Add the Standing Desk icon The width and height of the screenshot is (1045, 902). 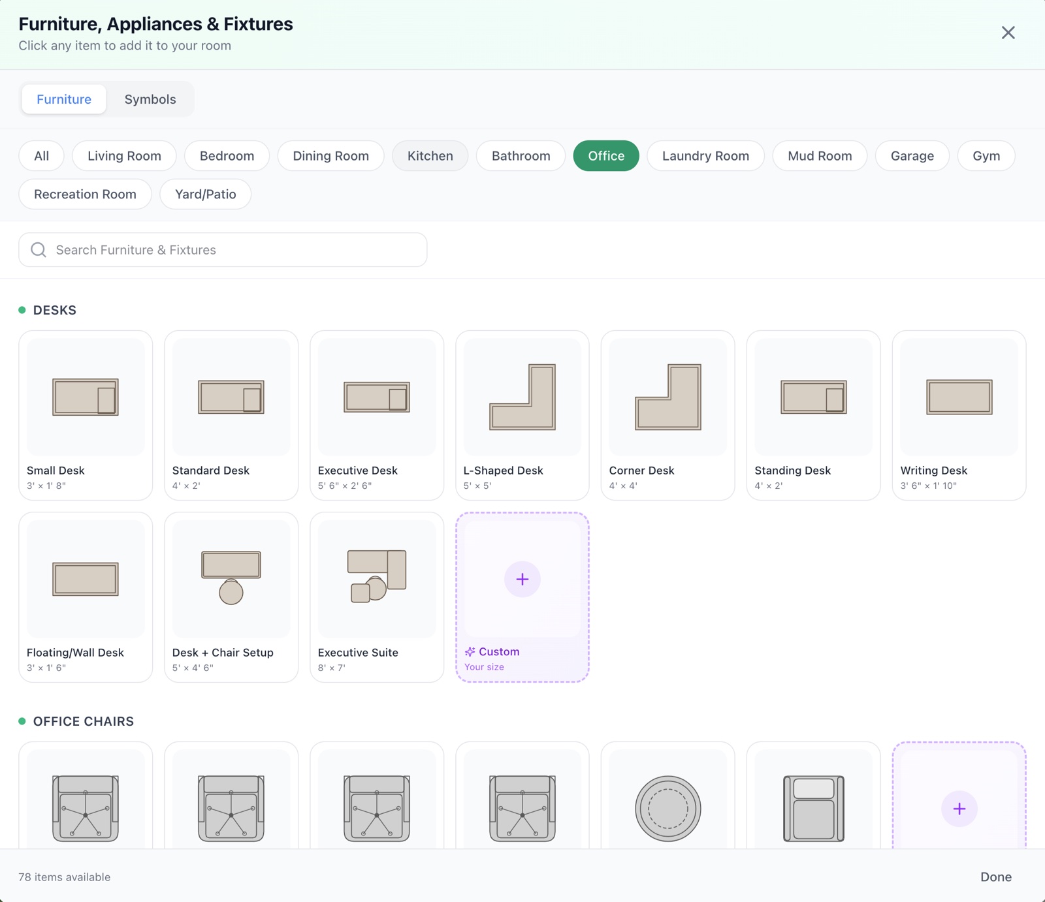(814, 397)
